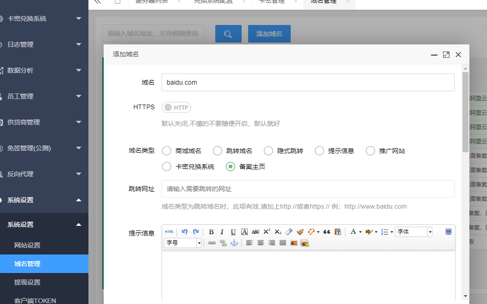Remove the hyperlink with unlink icon
Image resolution: width=487 pixels, height=304 pixels.
pyautogui.click(x=223, y=243)
